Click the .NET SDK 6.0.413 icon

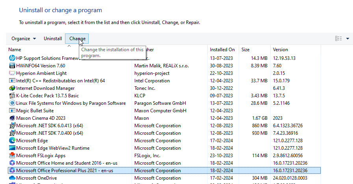pos(12,125)
